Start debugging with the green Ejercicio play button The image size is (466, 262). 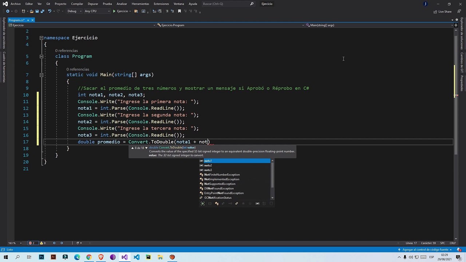pos(121,11)
